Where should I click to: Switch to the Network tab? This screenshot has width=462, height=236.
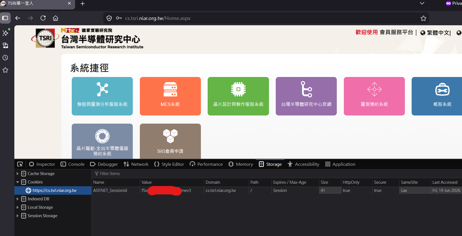[x=136, y=164]
